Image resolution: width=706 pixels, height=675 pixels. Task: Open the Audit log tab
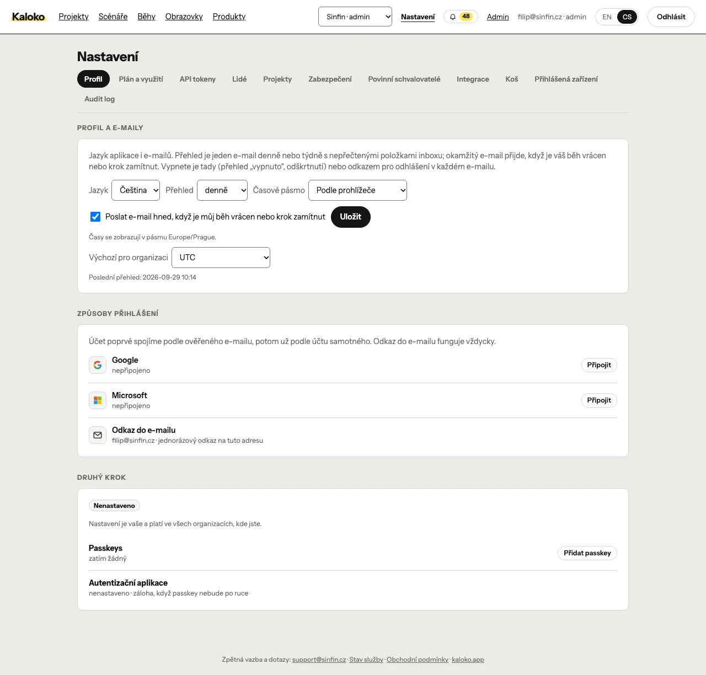(100, 99)
